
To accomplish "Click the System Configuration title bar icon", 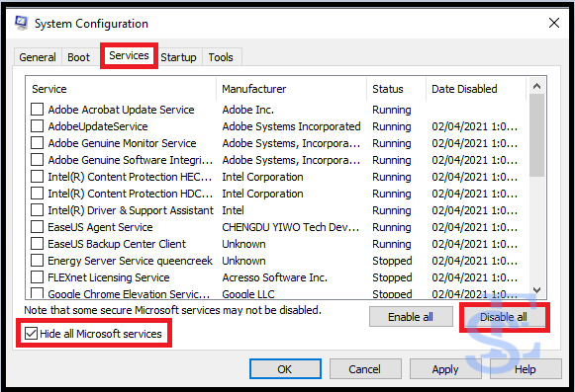I will [x=21, y=24].
